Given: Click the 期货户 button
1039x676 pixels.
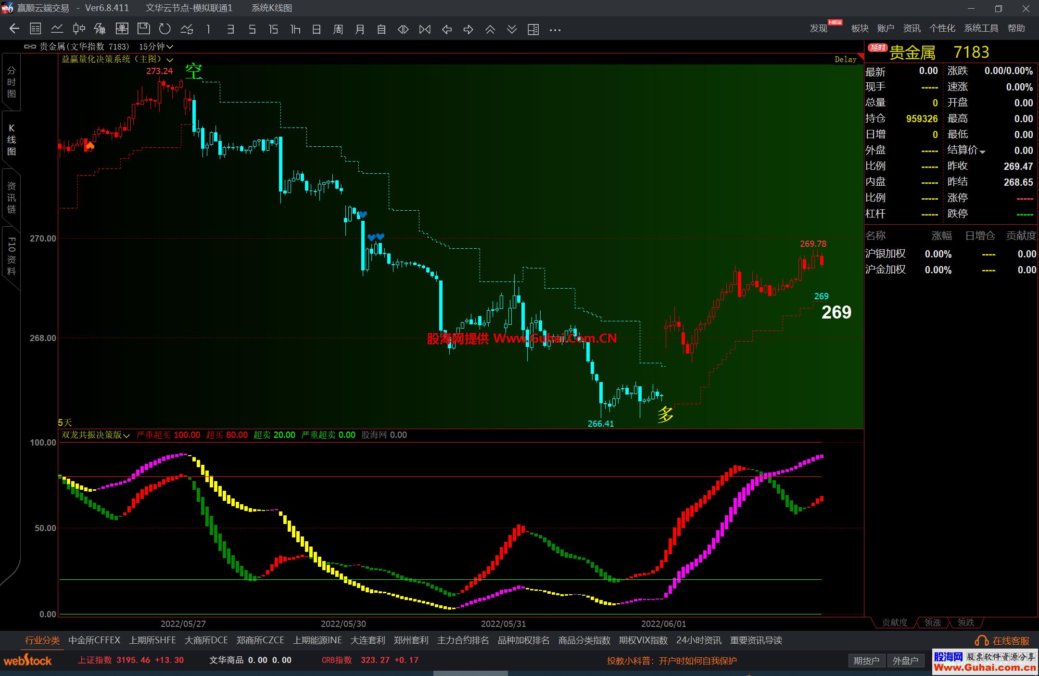Looking at the screenshot, I should pyautogui.click(x=866, y=661).
